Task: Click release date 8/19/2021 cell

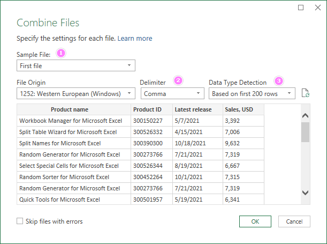Action: click(x=197, y=166)
